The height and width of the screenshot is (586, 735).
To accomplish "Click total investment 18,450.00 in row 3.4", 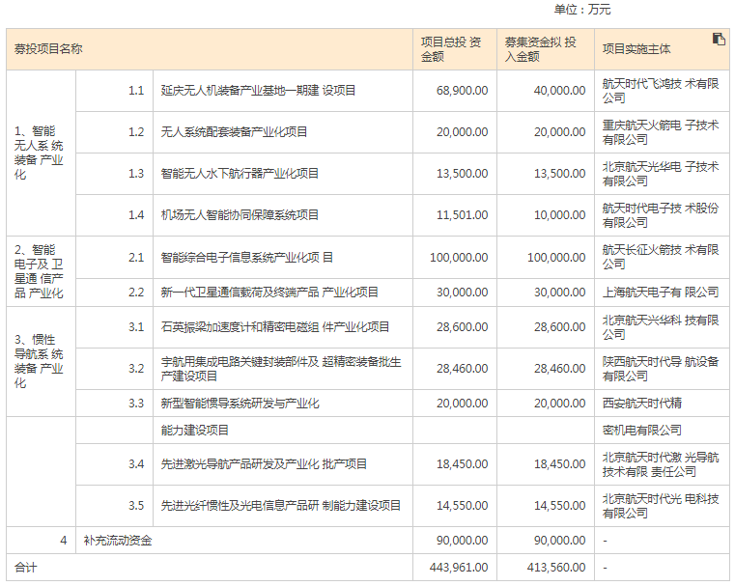I will pos(463,464).
